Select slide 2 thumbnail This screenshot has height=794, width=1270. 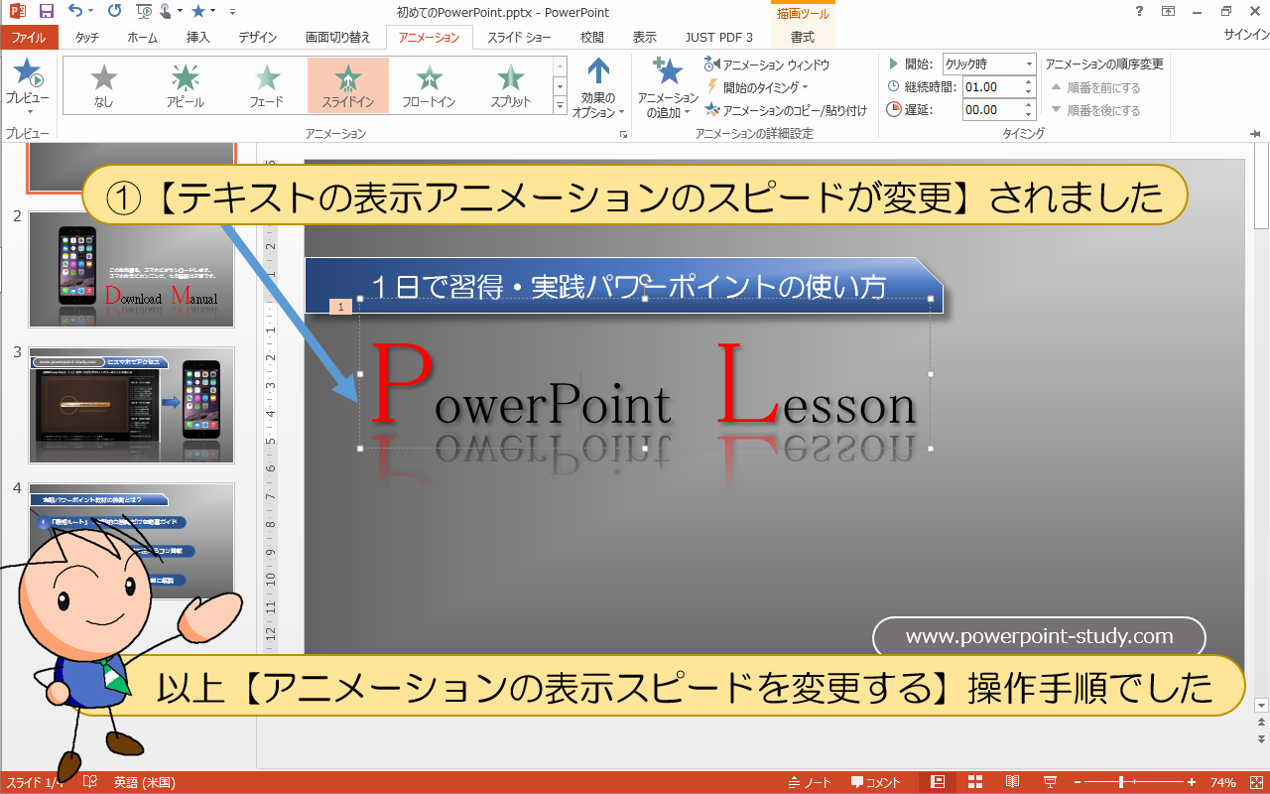click(x=132, y=269)
